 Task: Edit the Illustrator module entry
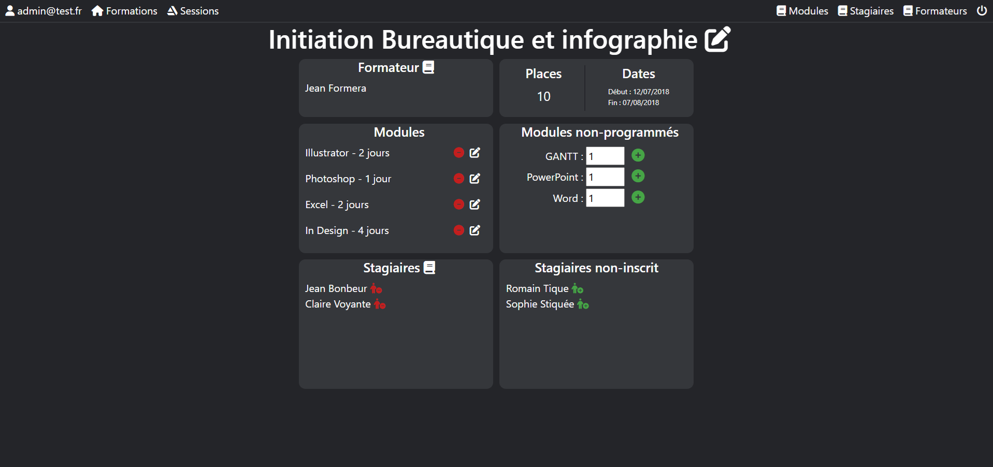(x=475, y=152)
